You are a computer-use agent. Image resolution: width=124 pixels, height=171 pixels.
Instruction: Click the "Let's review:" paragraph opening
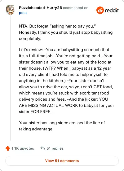[31, 50]
